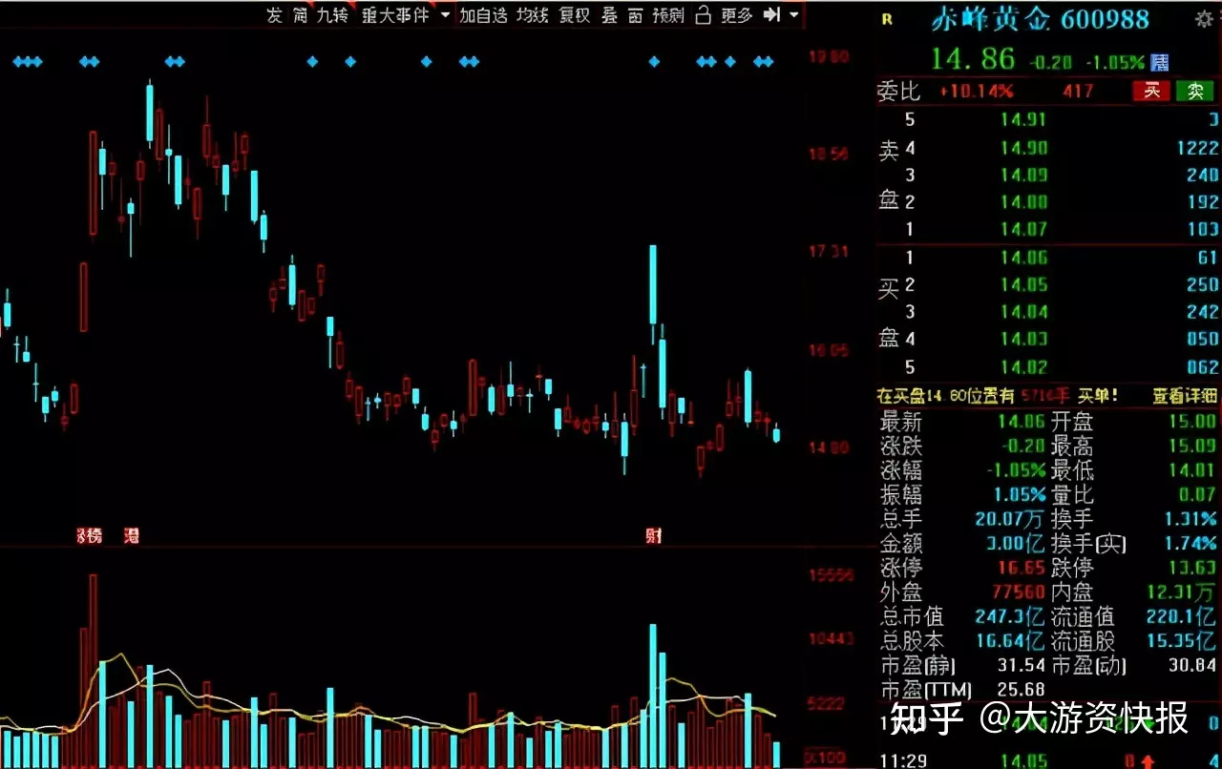Click the blue 融 badge beside -1.05%
This screenshot has width=1222, height=769.
(x=1160, y=62)
